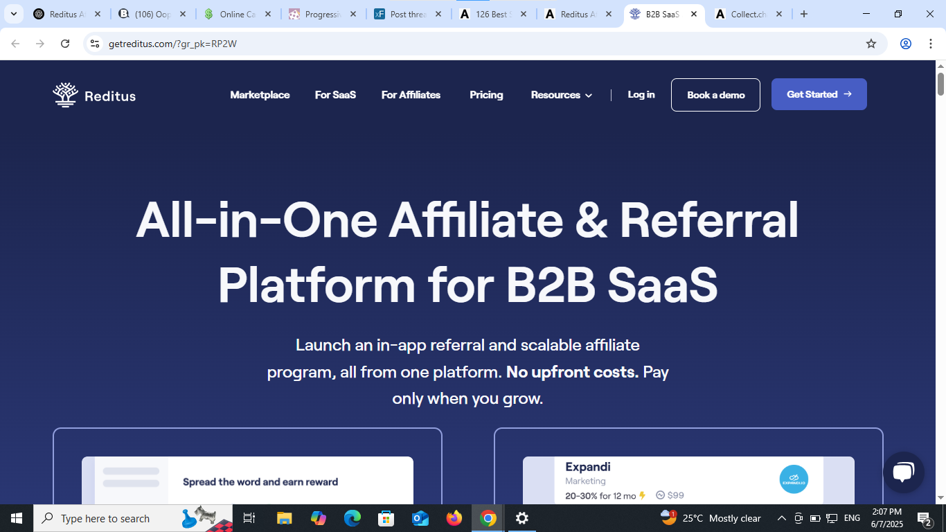
Task: Click the 'No upfront costs.' text
Action: [572, 372]
